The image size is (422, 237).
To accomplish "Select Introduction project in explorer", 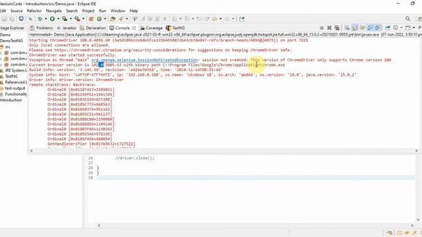I will [x=11, y=100].
